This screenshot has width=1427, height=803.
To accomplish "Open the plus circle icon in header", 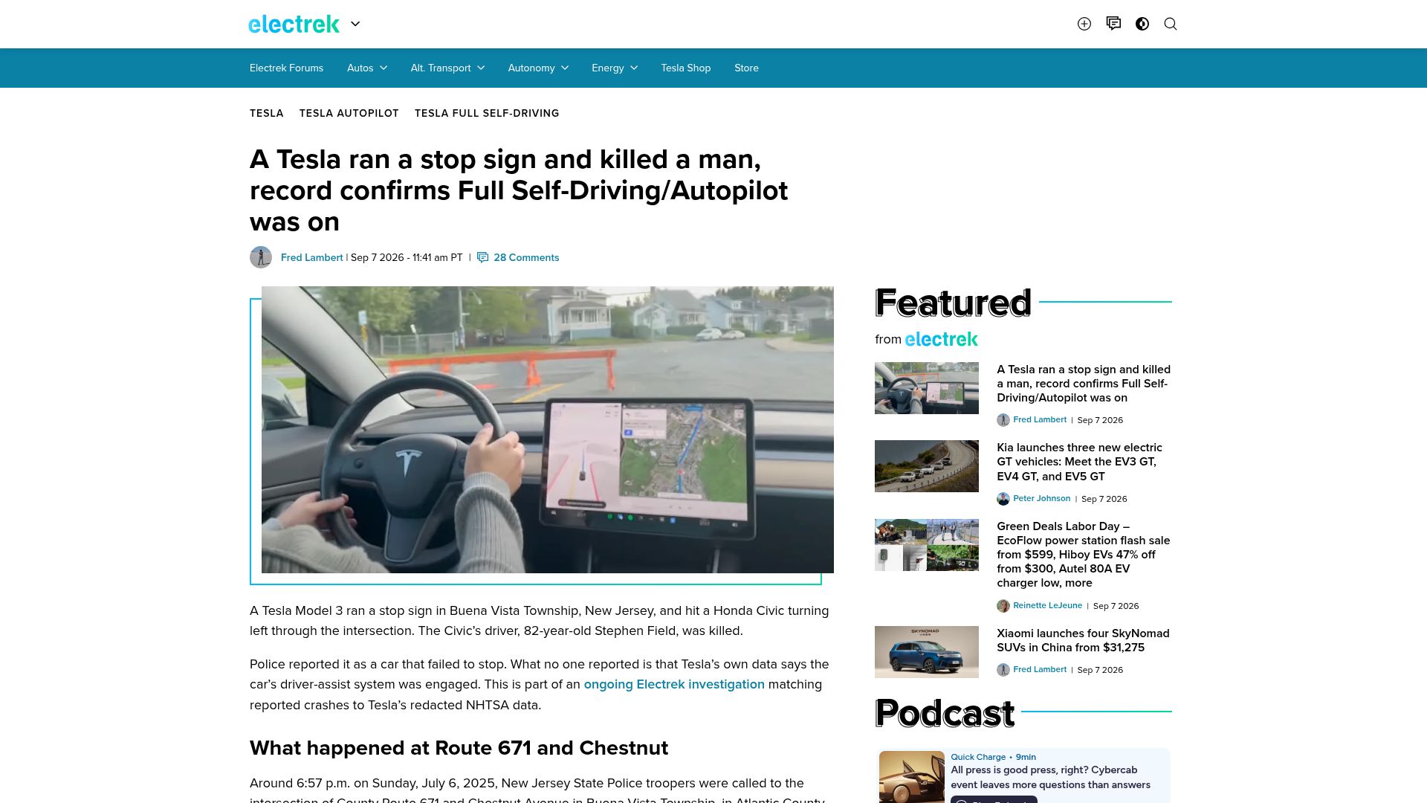I will tap(1084, 24).
